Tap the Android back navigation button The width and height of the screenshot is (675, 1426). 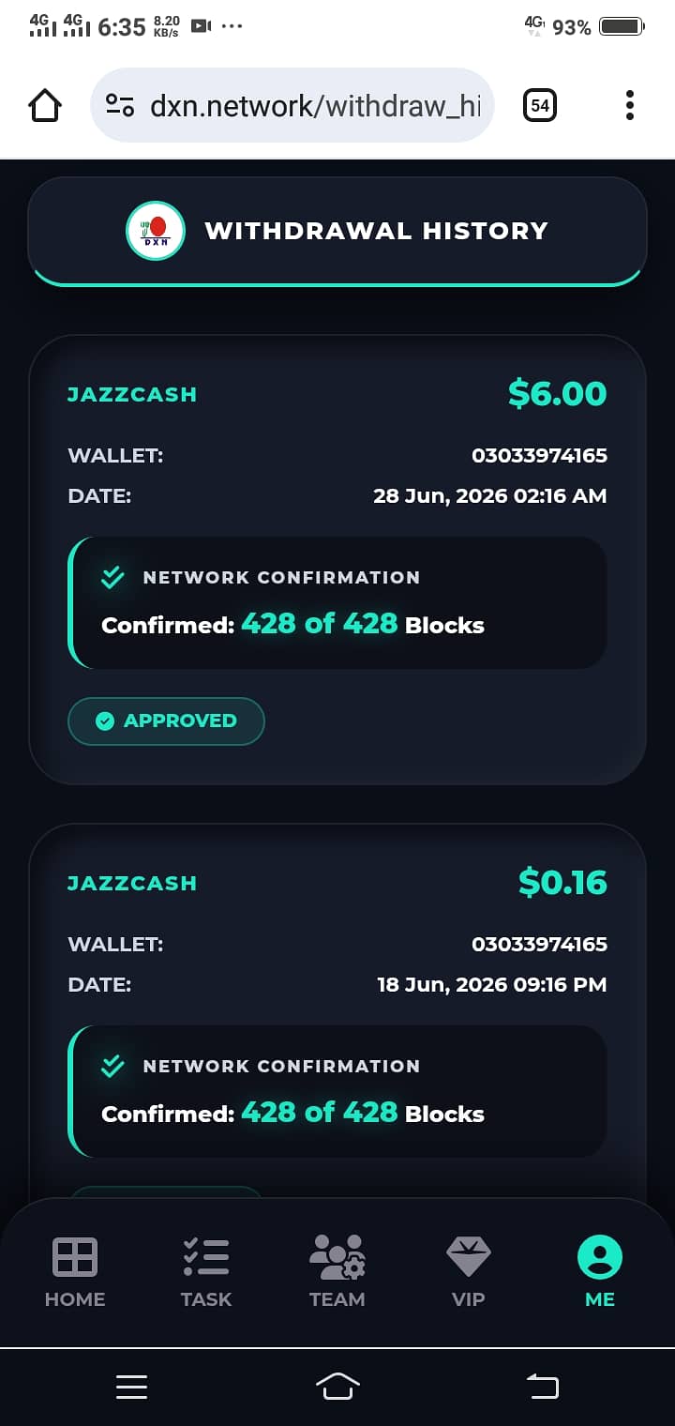pyautogui.click(x=543, y=1387)
